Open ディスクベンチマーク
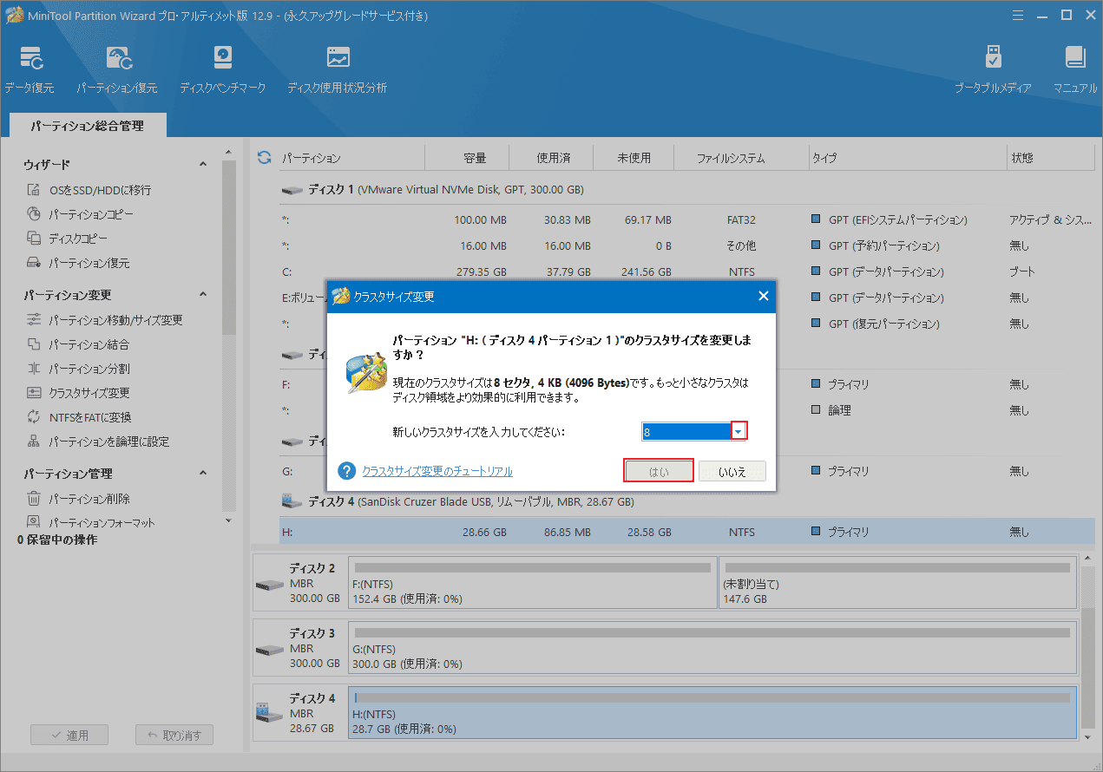Viewport: 1103px width, 772px height. click(222, 69)
